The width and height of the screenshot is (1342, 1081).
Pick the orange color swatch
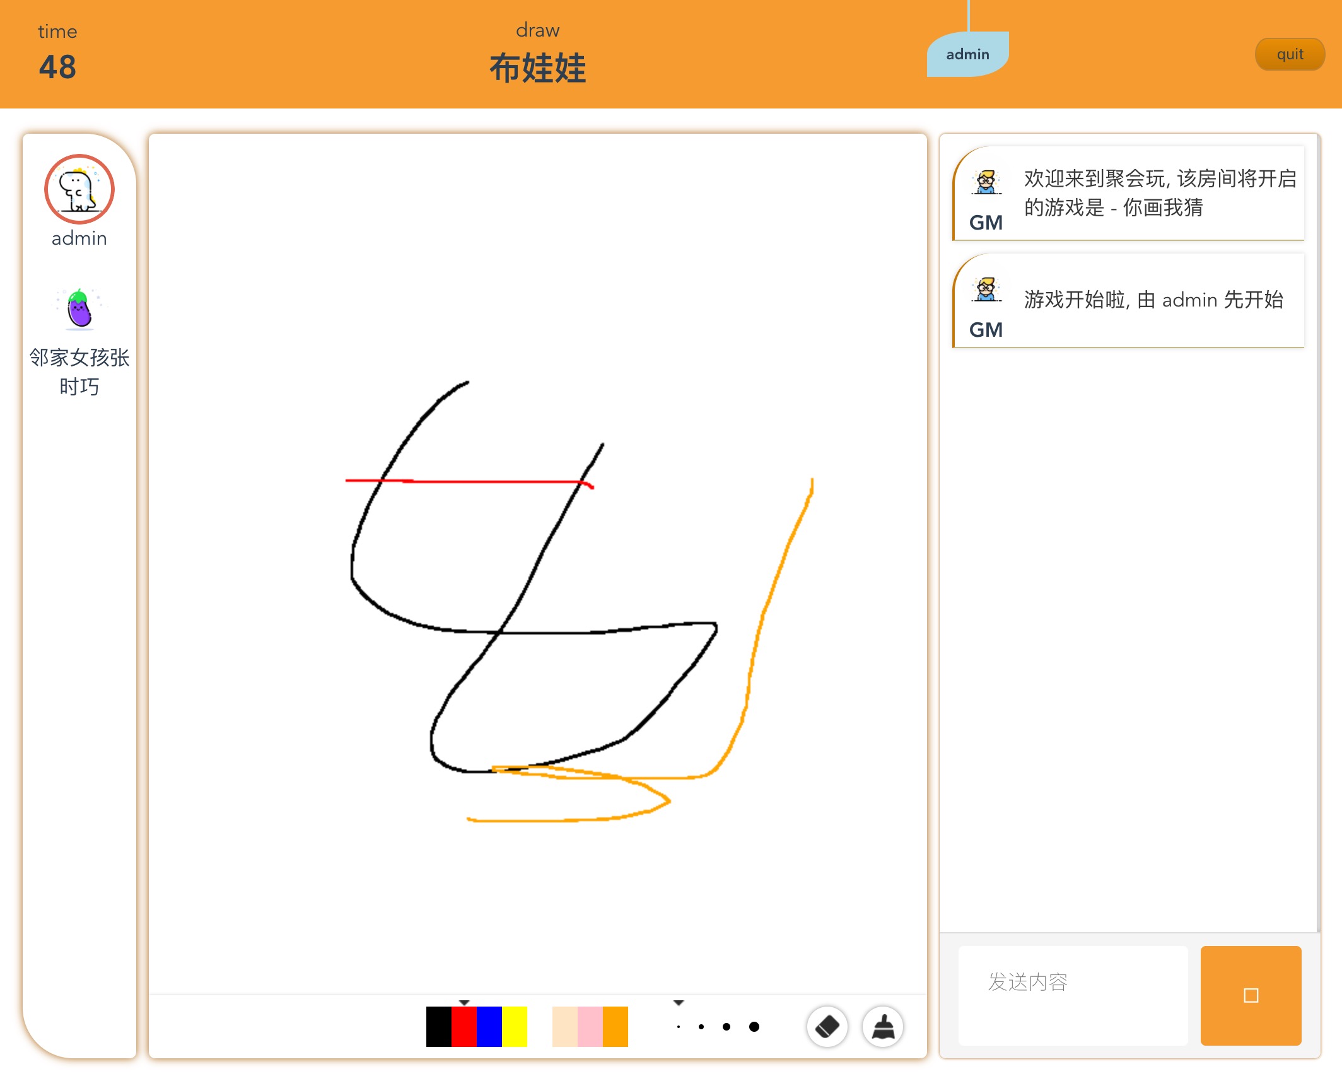pos(616,1026)
